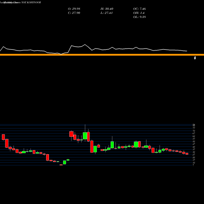Click the close price value 27.90
The image size is (204, 204).
click(x=76, y=13)
